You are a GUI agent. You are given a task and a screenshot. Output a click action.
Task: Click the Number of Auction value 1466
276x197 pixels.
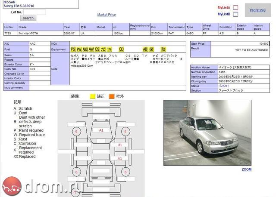222,72
